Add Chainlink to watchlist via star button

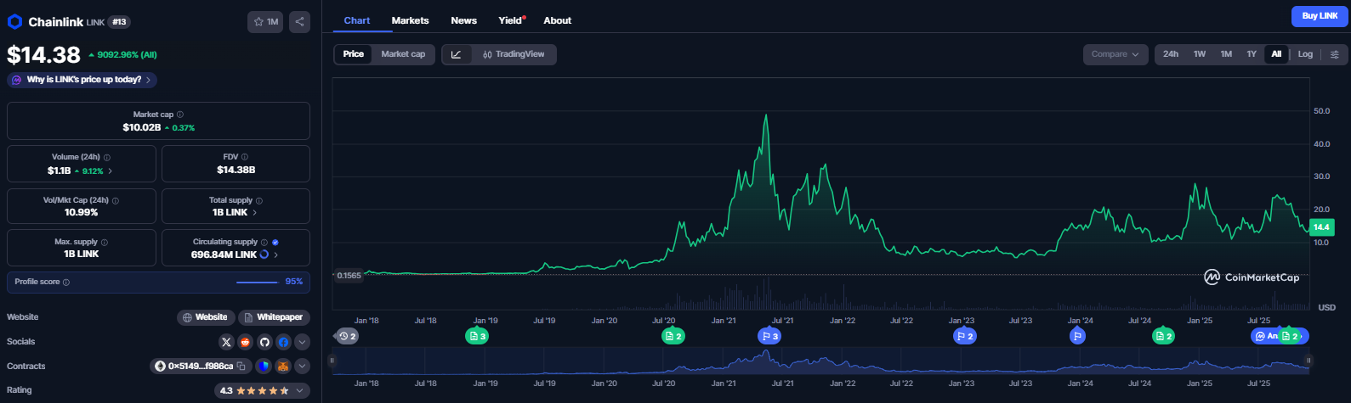point(266,22)
